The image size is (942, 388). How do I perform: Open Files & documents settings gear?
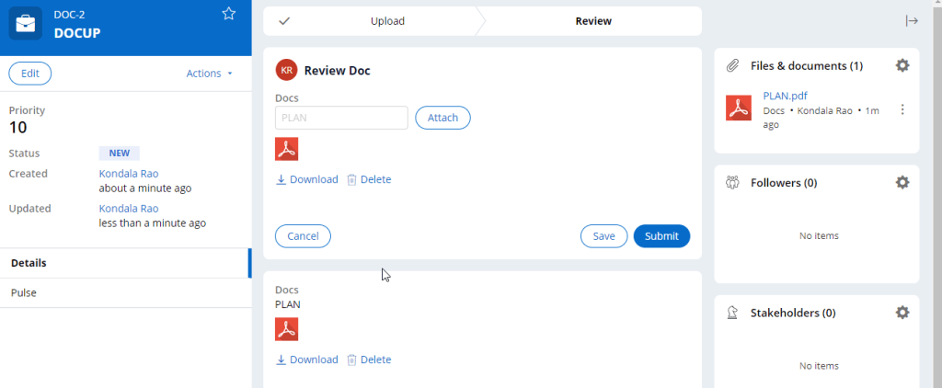(x=902, y=65)
